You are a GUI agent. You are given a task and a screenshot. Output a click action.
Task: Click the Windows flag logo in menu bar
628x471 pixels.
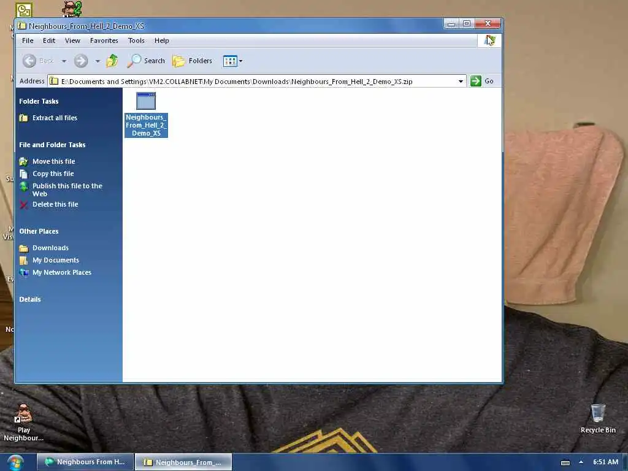click(489, 40)
